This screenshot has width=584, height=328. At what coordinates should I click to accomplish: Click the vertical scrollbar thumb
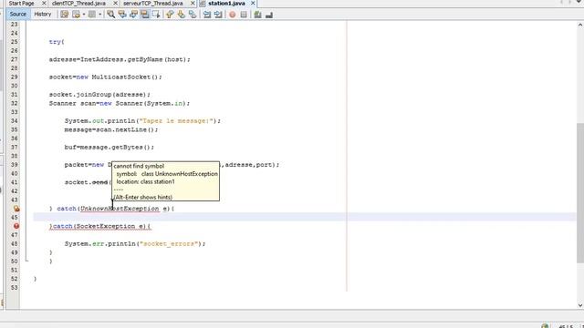[x=580, y=192]
